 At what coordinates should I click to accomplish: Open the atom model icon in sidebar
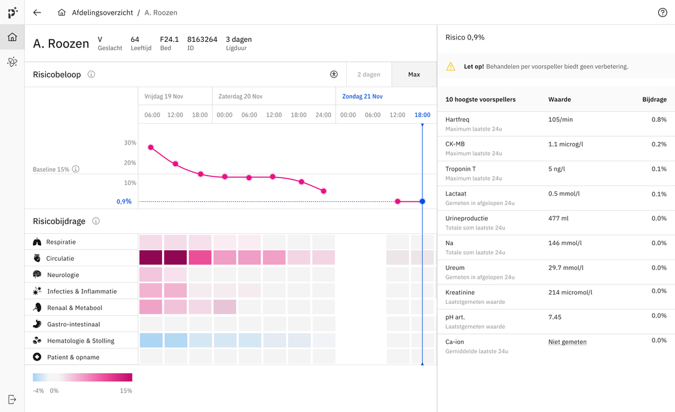12,62
